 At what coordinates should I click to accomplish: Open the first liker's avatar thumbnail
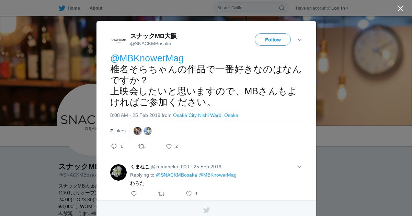(x=138, y=131)
